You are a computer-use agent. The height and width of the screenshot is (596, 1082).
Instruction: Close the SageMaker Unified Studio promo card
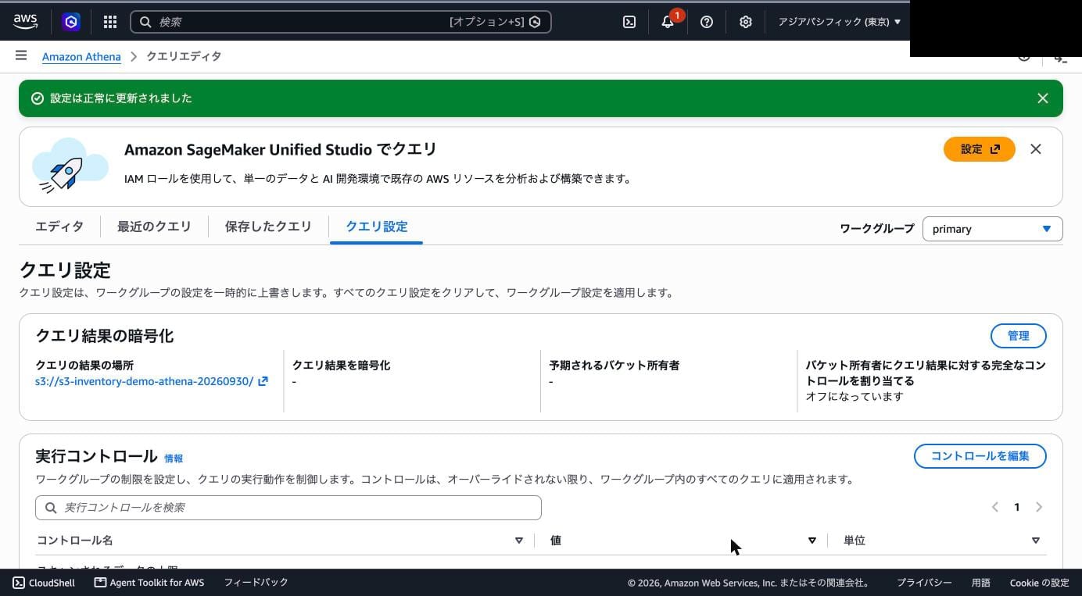coord(1036,149)
